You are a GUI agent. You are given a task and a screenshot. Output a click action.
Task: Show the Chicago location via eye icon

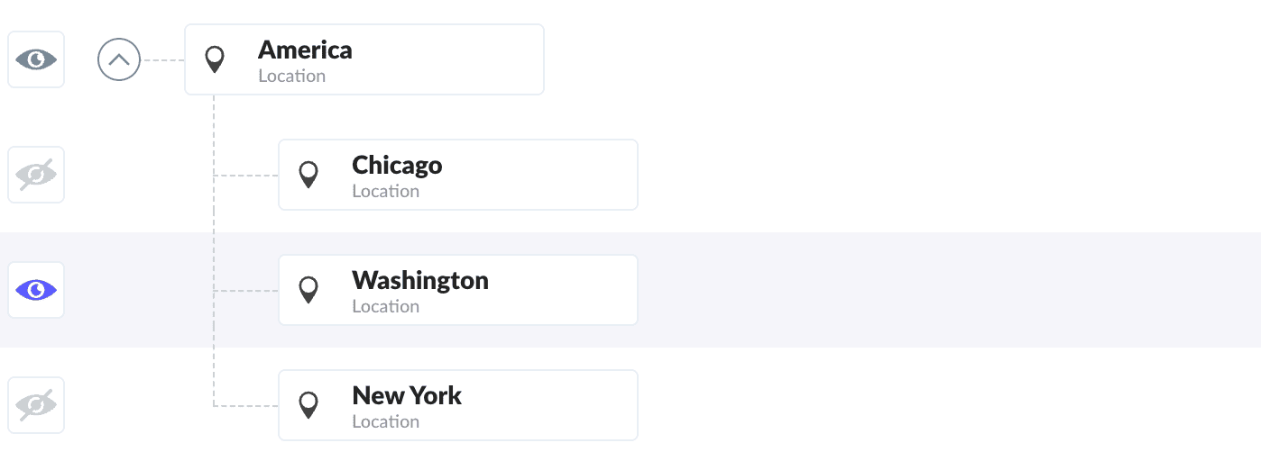pos(36,175)
